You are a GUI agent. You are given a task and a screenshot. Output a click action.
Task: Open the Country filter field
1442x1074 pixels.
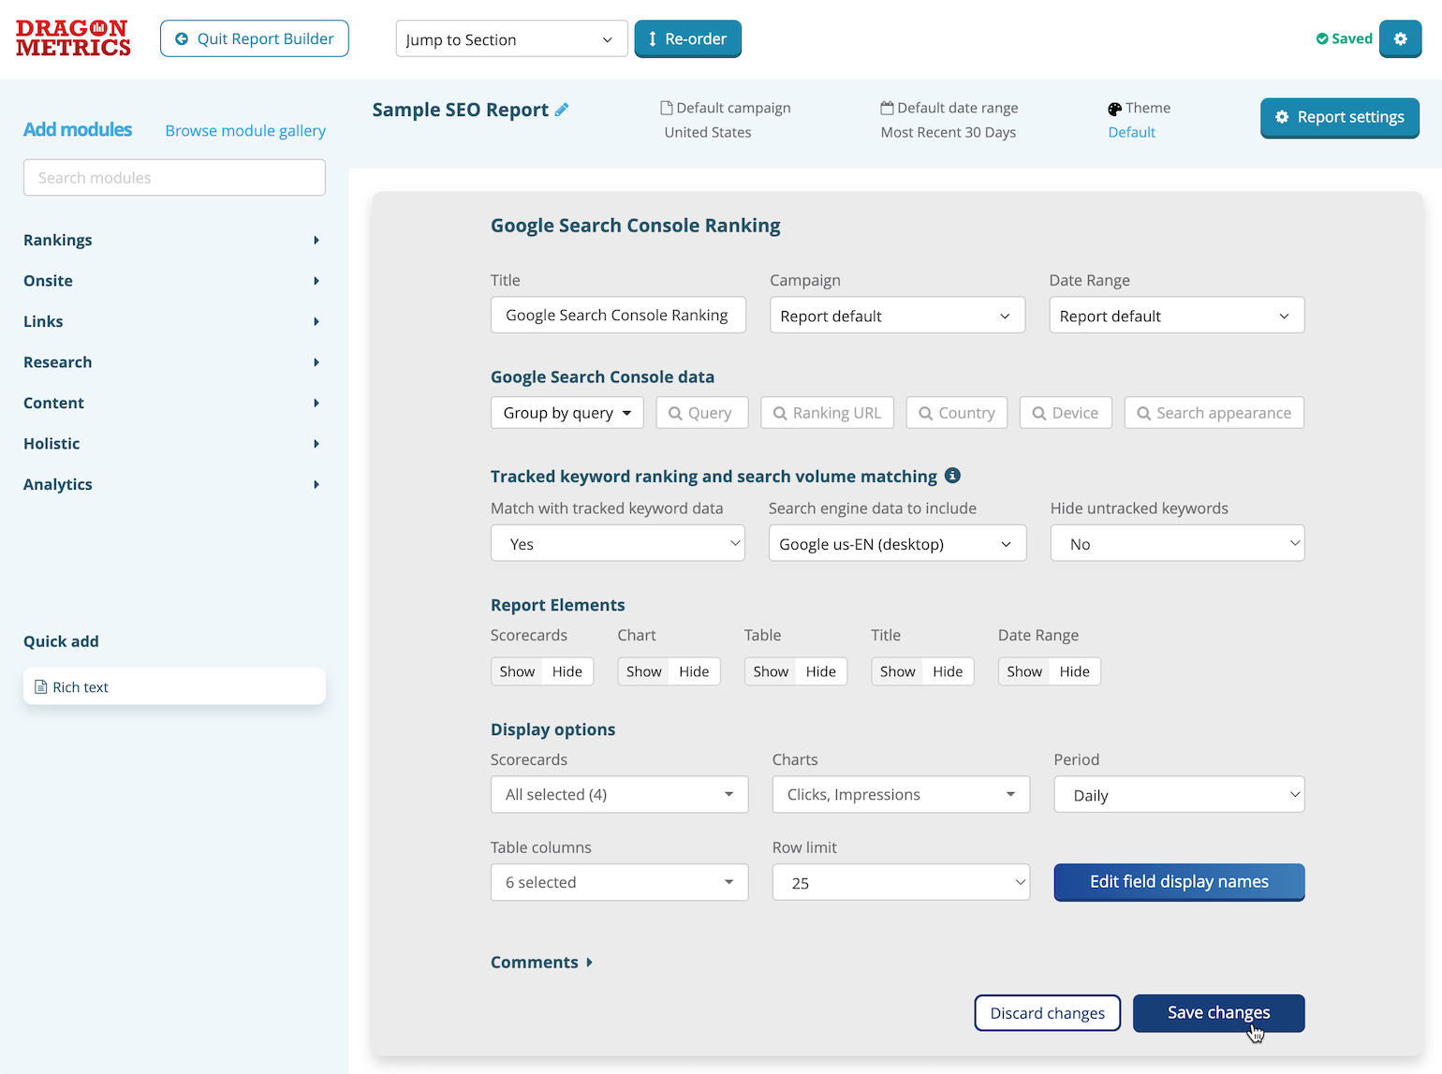(x=956, y=412)
